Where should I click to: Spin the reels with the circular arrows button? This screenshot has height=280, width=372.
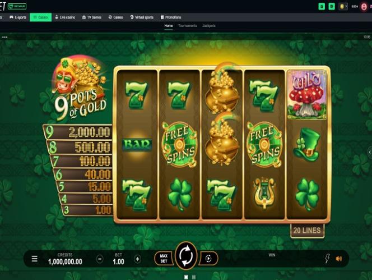186,256
